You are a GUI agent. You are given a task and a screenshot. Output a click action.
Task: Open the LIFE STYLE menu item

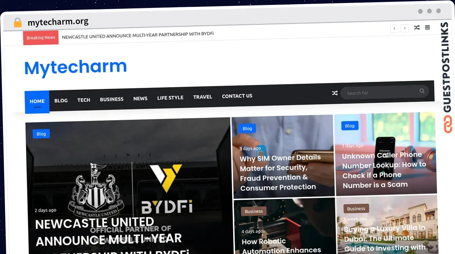[170, 98]
